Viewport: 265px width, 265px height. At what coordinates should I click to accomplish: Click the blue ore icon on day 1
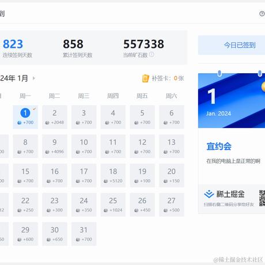[x=20, y=123]
